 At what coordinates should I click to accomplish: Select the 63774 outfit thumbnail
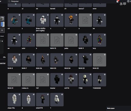click(71, 80)
